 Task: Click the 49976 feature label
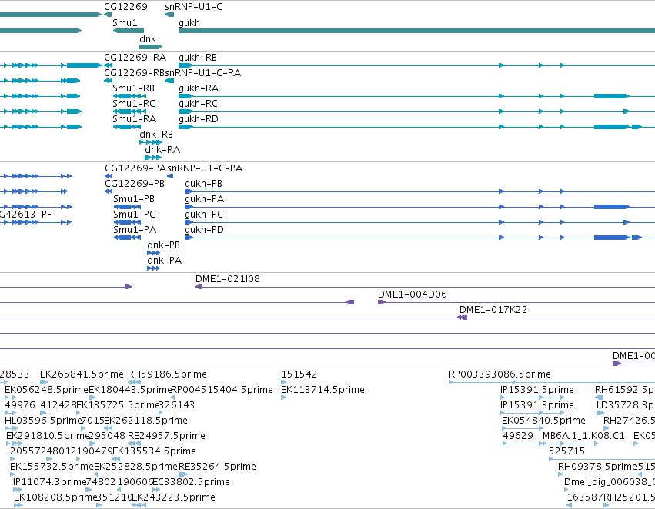(x=20, y=405)
